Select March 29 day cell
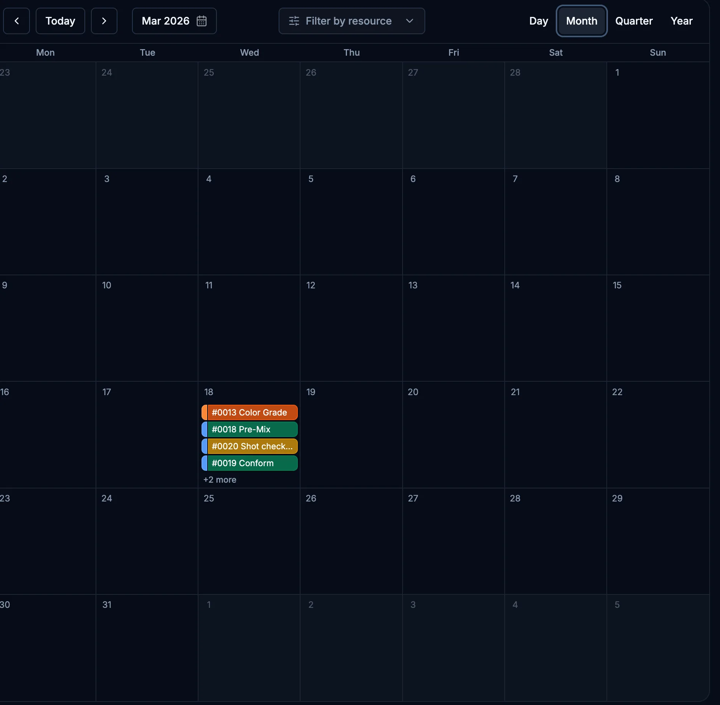 [658, 541]
